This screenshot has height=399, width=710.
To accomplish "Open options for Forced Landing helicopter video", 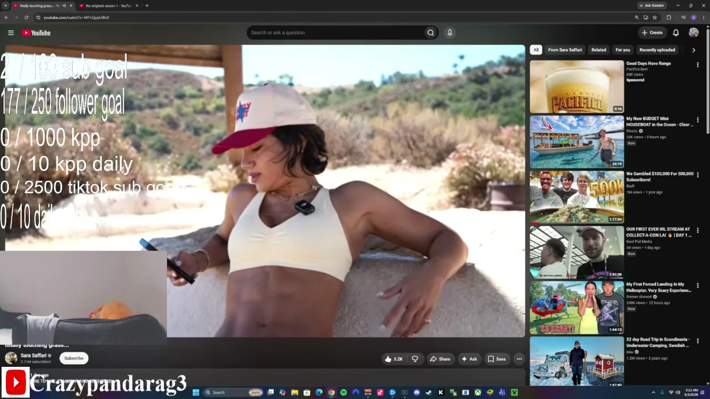I will tap(697, 286).
